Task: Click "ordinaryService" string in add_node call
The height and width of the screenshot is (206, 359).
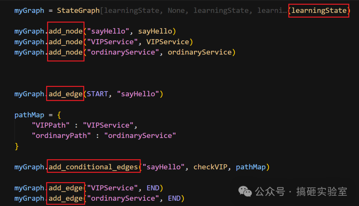Action: (123, 52)
